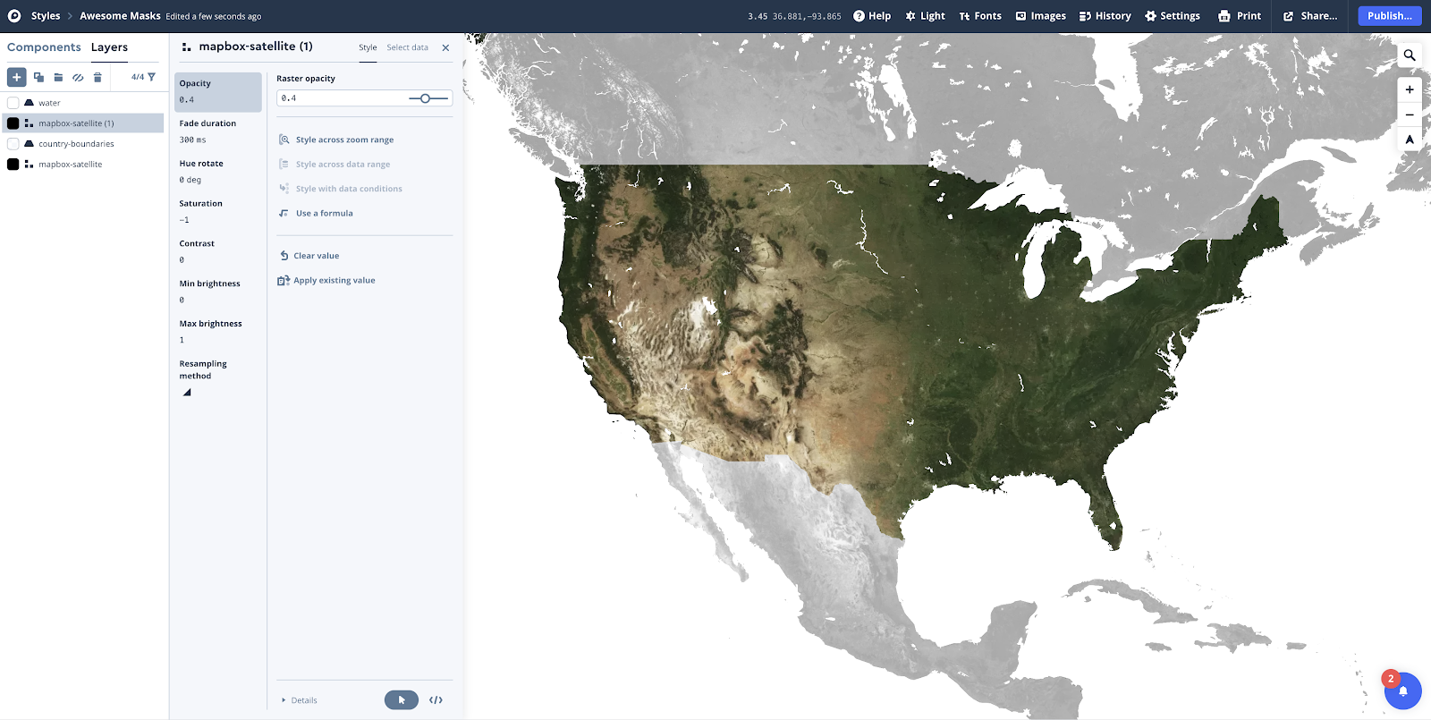Screen dimensions: 1431x720
Task: Adjust the raster opacity slider handle
Action: pos(425,98)
